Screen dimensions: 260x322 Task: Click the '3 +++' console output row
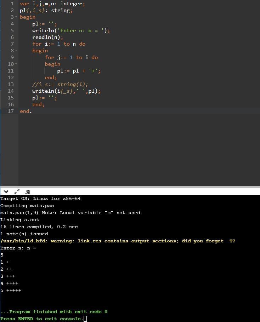(x=8, y=276)
